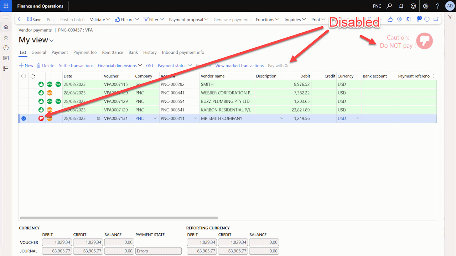Click the orange GOV icon in WEBBER row
456x256 pixels.
tap(50, 93)
